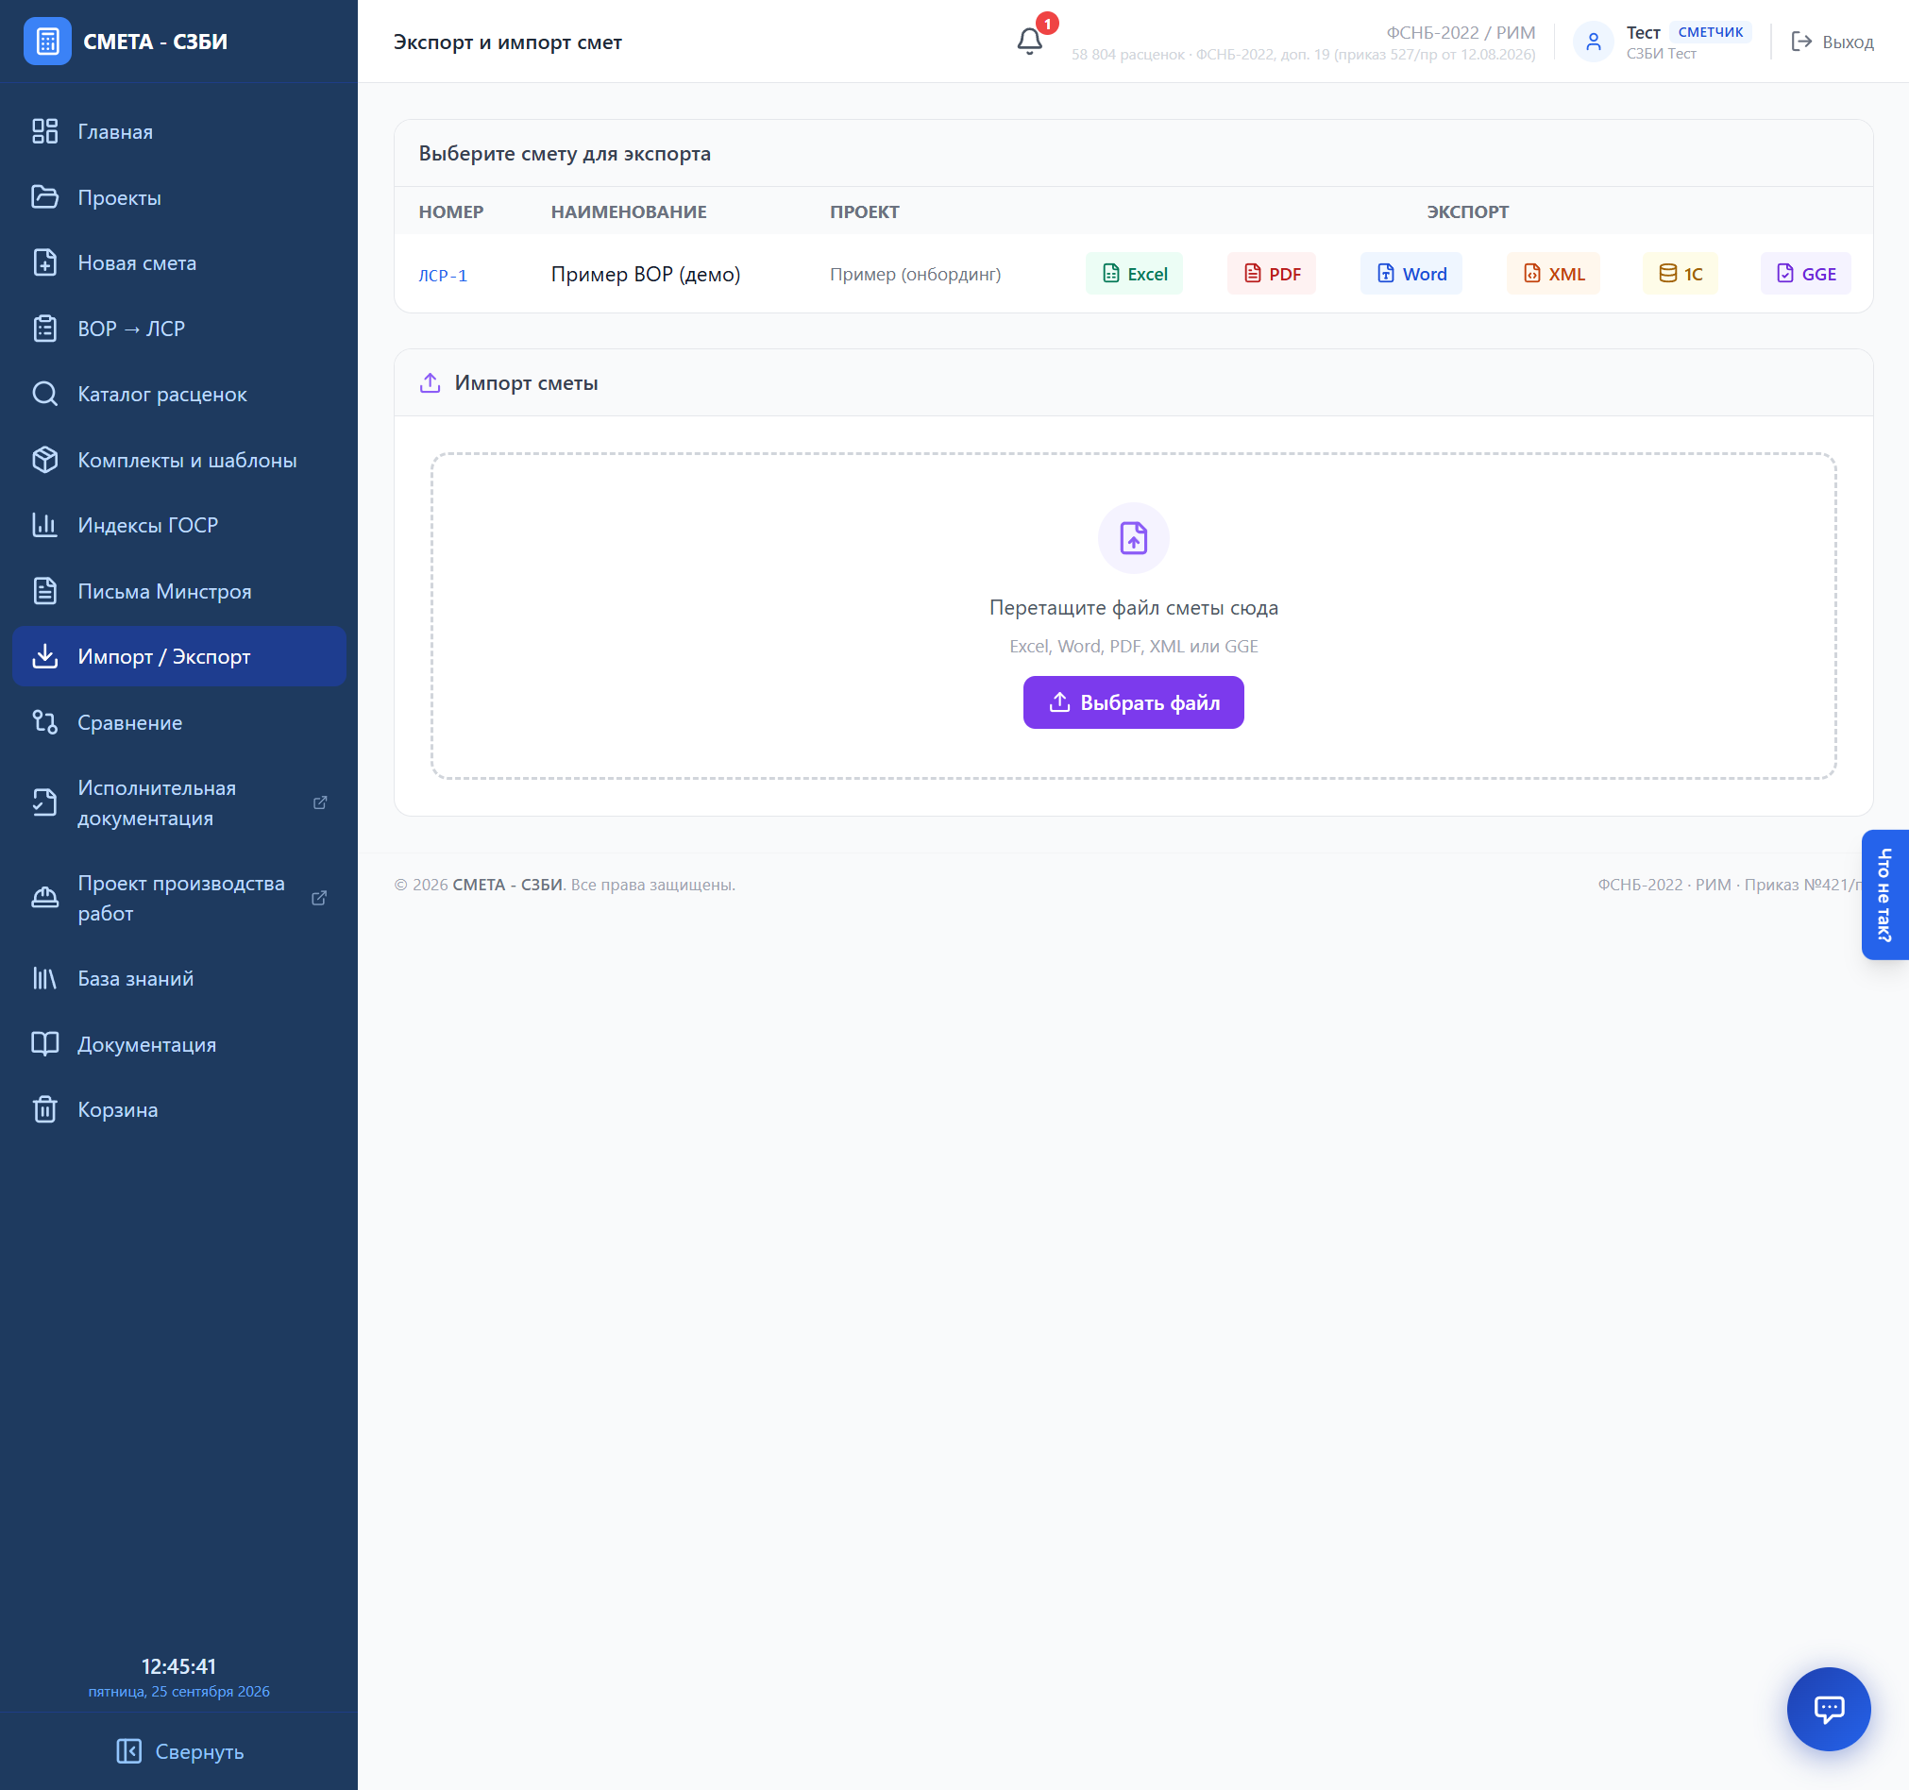
Task: Open Индексы ГОСР page
Action: point(178,525)
